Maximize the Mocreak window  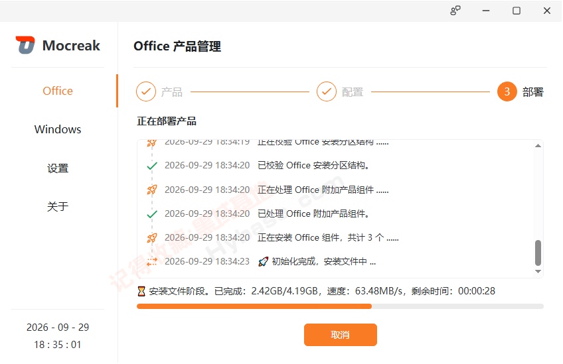pos(517,11)
